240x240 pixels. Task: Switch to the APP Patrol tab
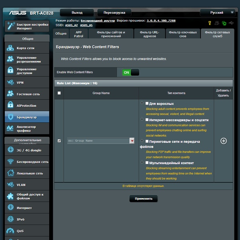pyautogui.click(x=78, y=34)
